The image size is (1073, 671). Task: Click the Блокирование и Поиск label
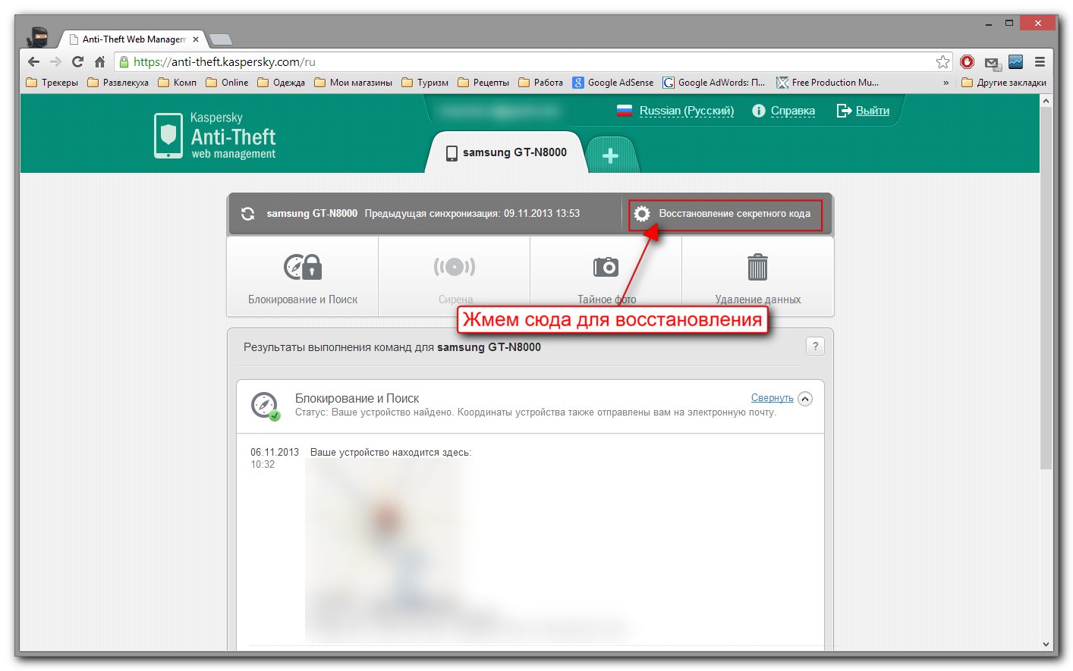(303, 299)
